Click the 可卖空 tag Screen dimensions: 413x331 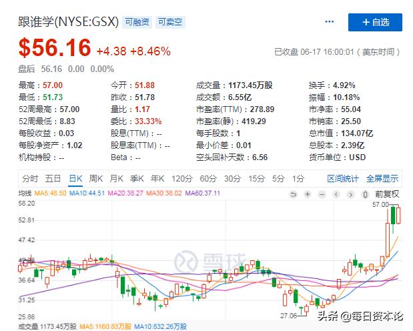170,22
